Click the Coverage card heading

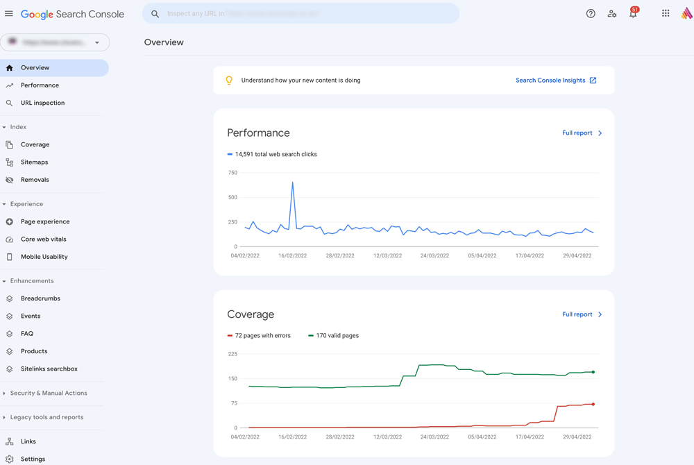point(251,314)
